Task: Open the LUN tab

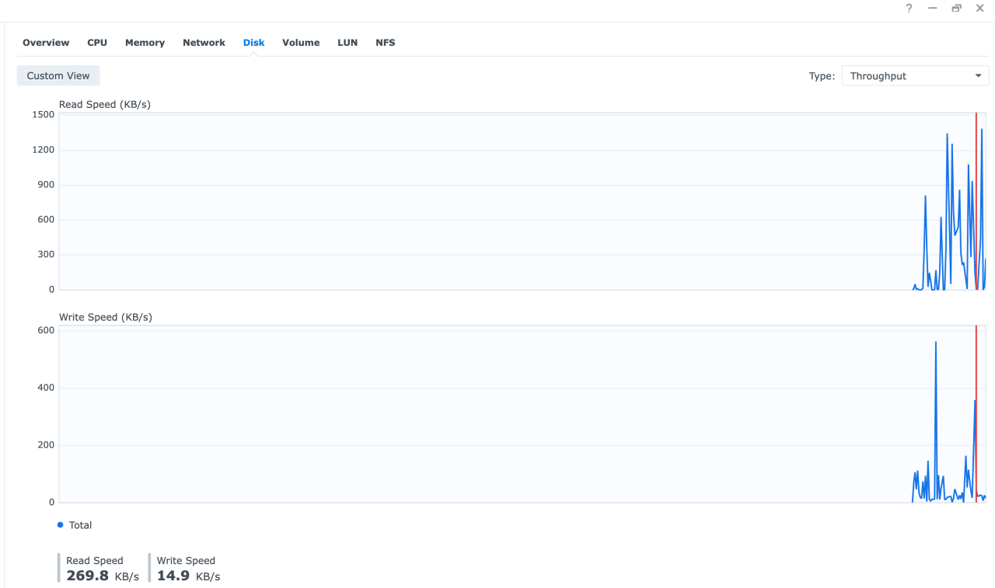Action: (347, 43)
